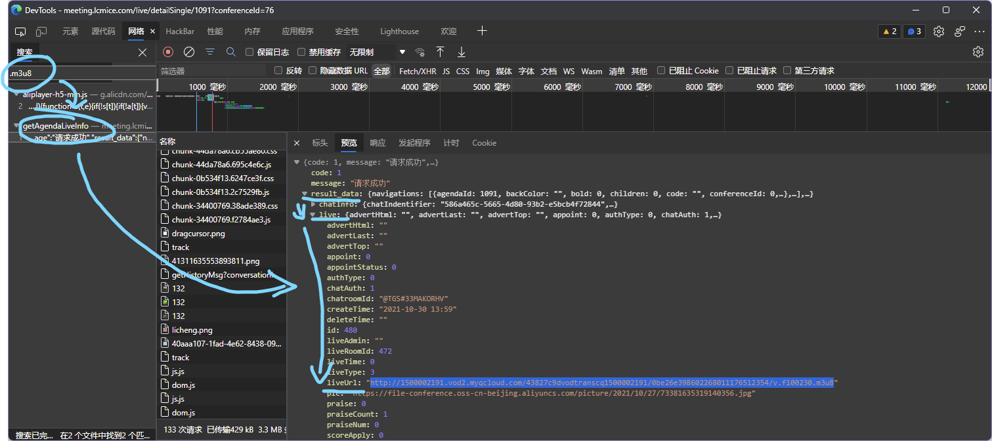Enable the 保留日志 checkbox
992x441 pixels.
249,52
